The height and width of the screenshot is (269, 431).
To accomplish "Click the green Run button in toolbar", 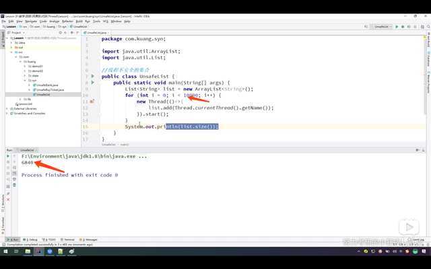I will pyautogui.click(x=397, y=27).
